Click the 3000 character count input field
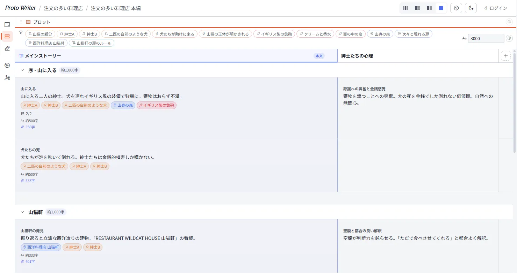 click(486, 38)
